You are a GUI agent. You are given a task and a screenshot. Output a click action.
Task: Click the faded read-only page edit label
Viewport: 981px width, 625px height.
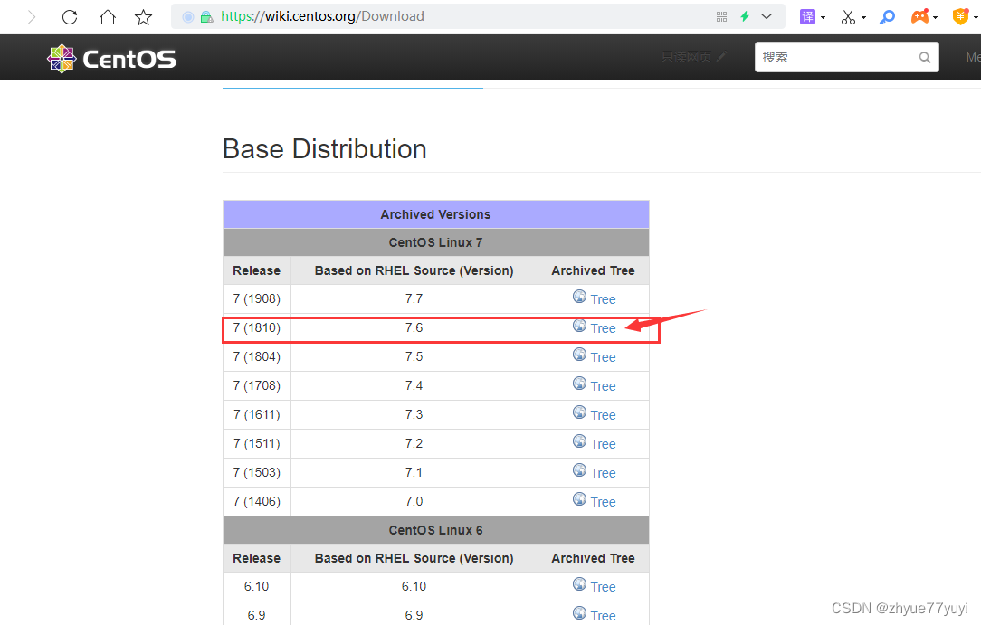point(694,57)
